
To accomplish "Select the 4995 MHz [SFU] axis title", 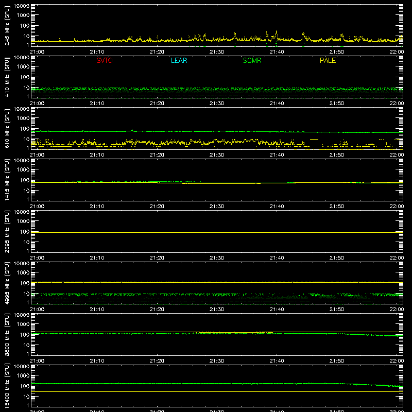I will (x=7, y=283).
